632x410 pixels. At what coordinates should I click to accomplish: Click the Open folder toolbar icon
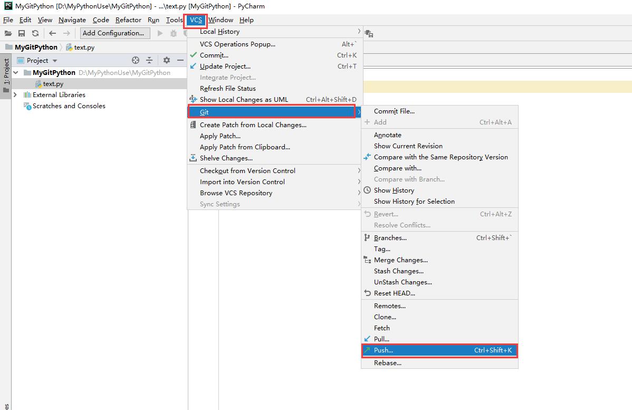pyautogui.click(x=8, y=33)
